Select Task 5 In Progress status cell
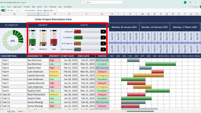 pos(102,76)
